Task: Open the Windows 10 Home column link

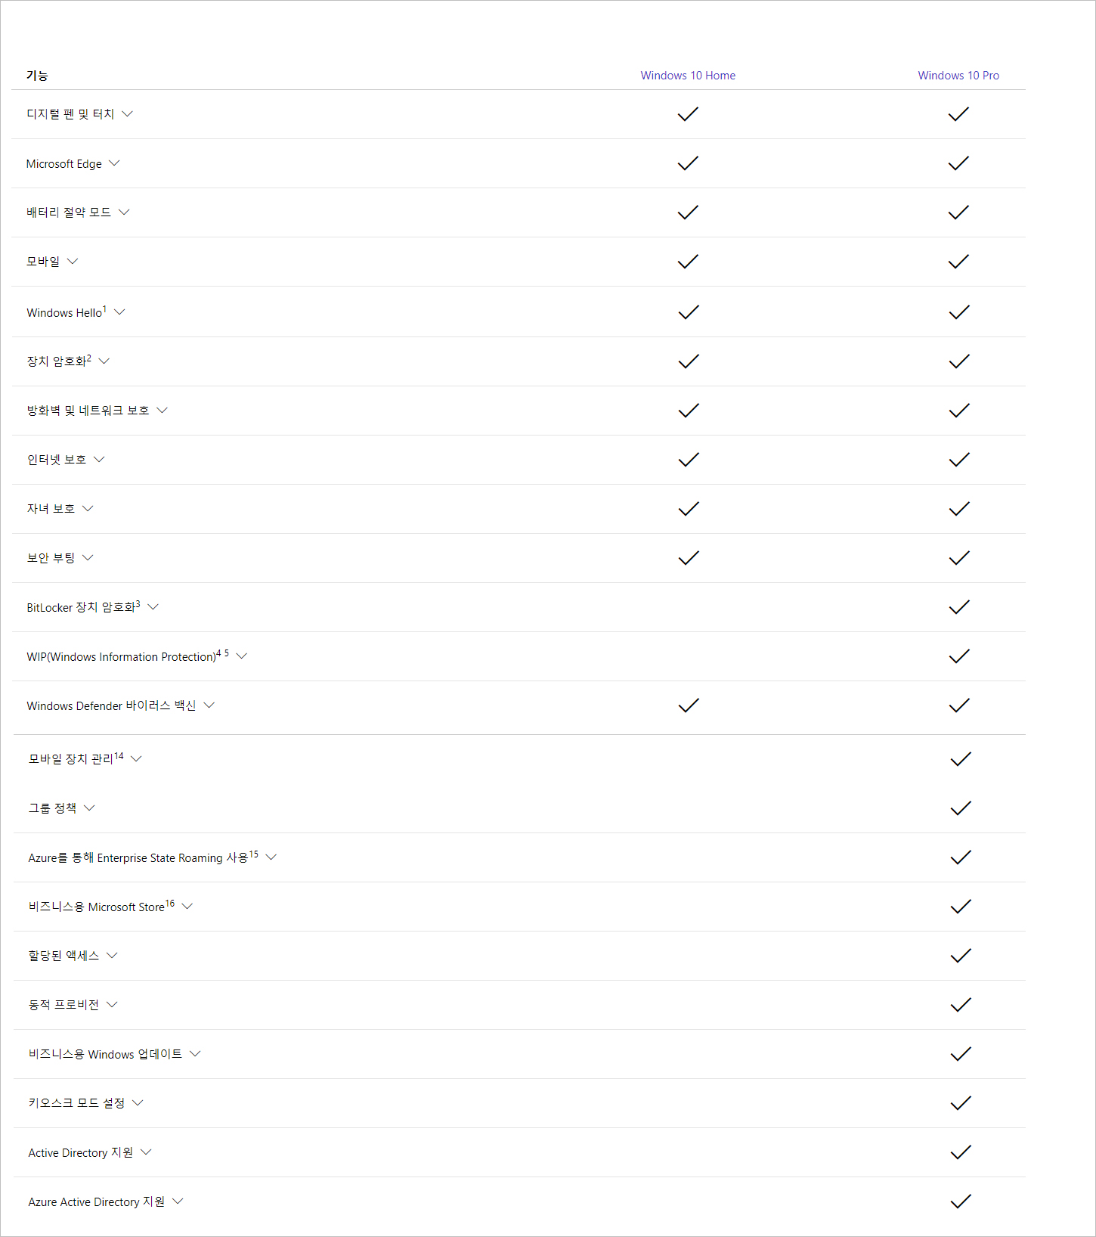Action: coord(688,76)
